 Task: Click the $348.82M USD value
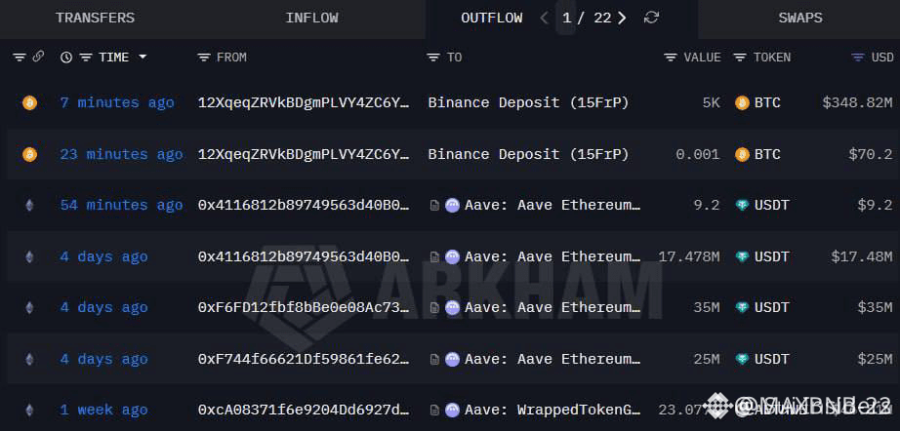pos(857,103)
